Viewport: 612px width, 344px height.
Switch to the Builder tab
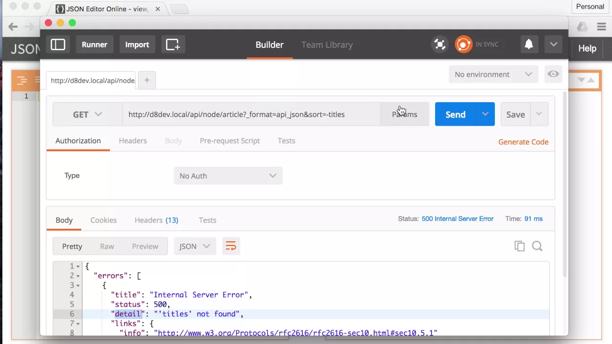[x=270, y=44]
